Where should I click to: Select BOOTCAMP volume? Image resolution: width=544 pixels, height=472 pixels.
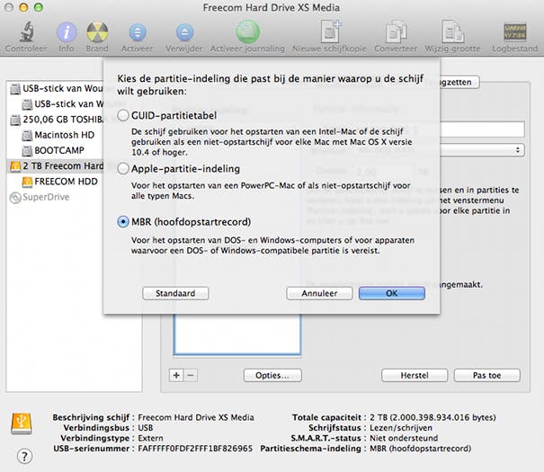point(53,150)
